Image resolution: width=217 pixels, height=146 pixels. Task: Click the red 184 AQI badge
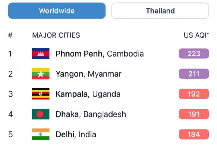coord(194,134)
